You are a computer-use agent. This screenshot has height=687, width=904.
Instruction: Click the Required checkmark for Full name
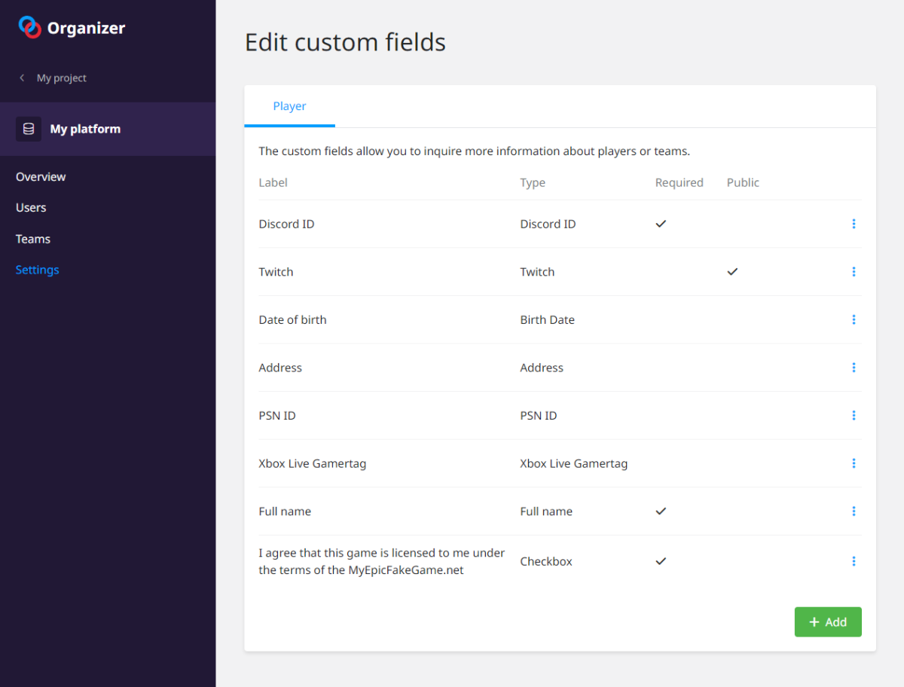tap(661, 511)
